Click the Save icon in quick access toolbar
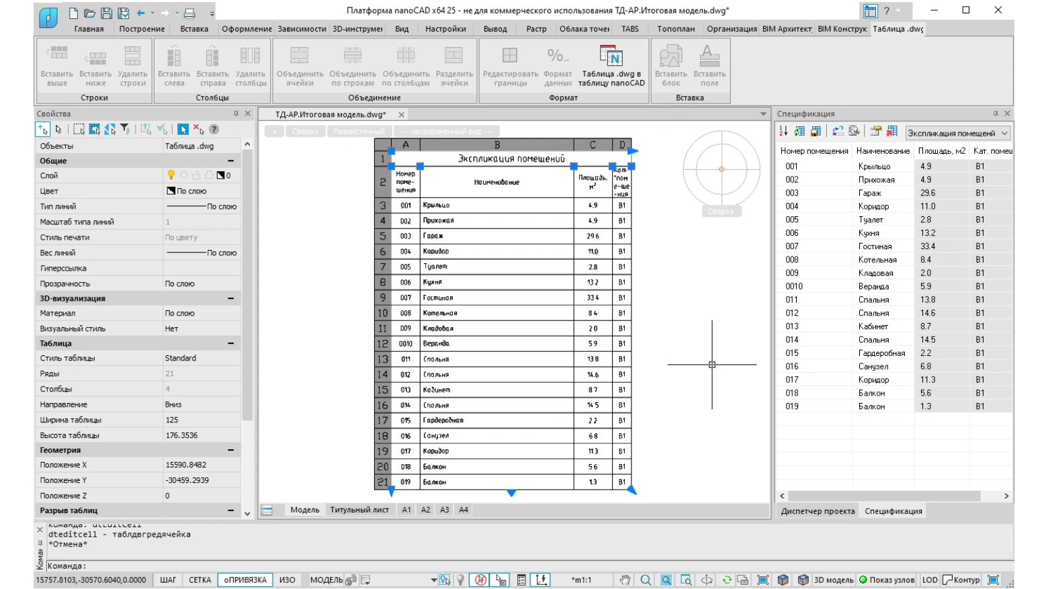This screenshot has height=589, width=1048. 106,13
